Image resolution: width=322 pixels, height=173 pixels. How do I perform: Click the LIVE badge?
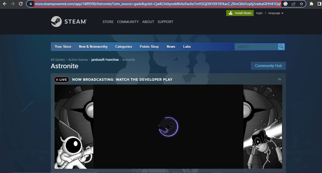[x=62, y=80]
